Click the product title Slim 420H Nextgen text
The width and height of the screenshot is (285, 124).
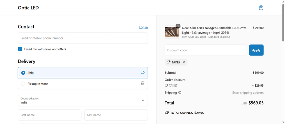tap(214, 30)
